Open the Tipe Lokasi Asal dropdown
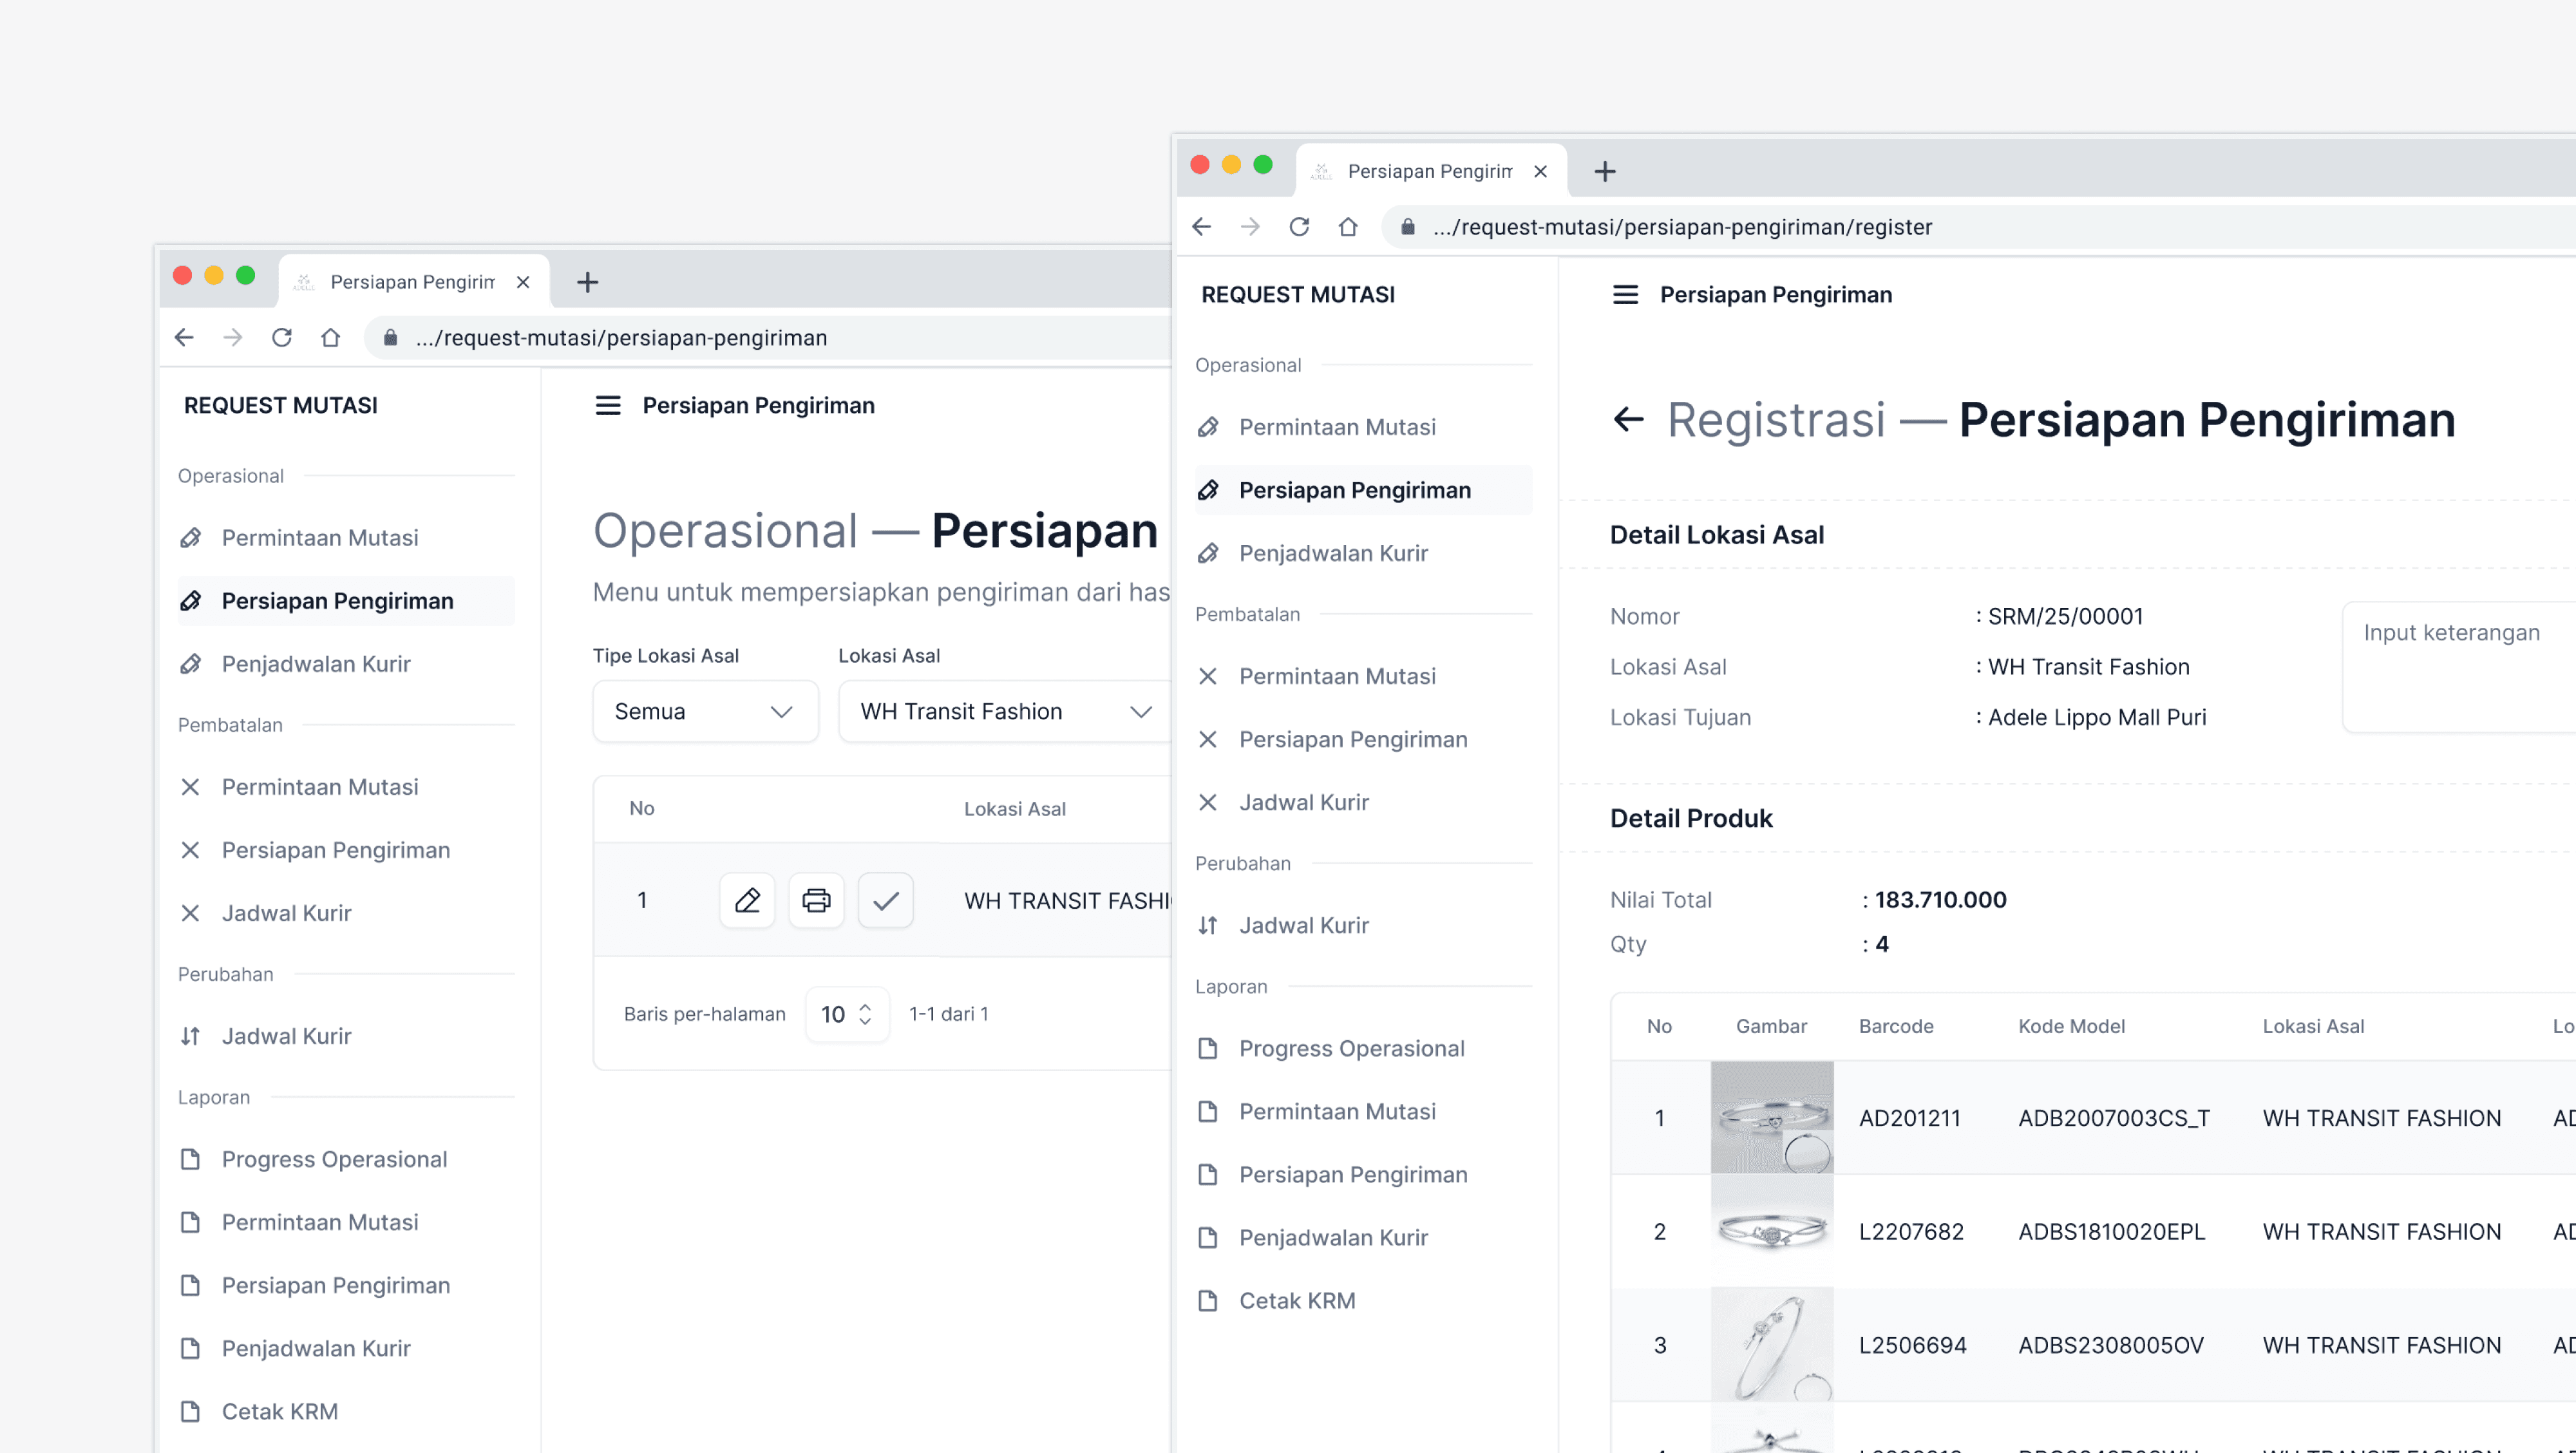Screen dimensions: 2576x1453 coord(705,711)
